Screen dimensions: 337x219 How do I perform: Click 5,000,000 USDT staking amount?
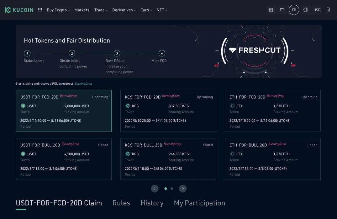(x=77, y=106)
